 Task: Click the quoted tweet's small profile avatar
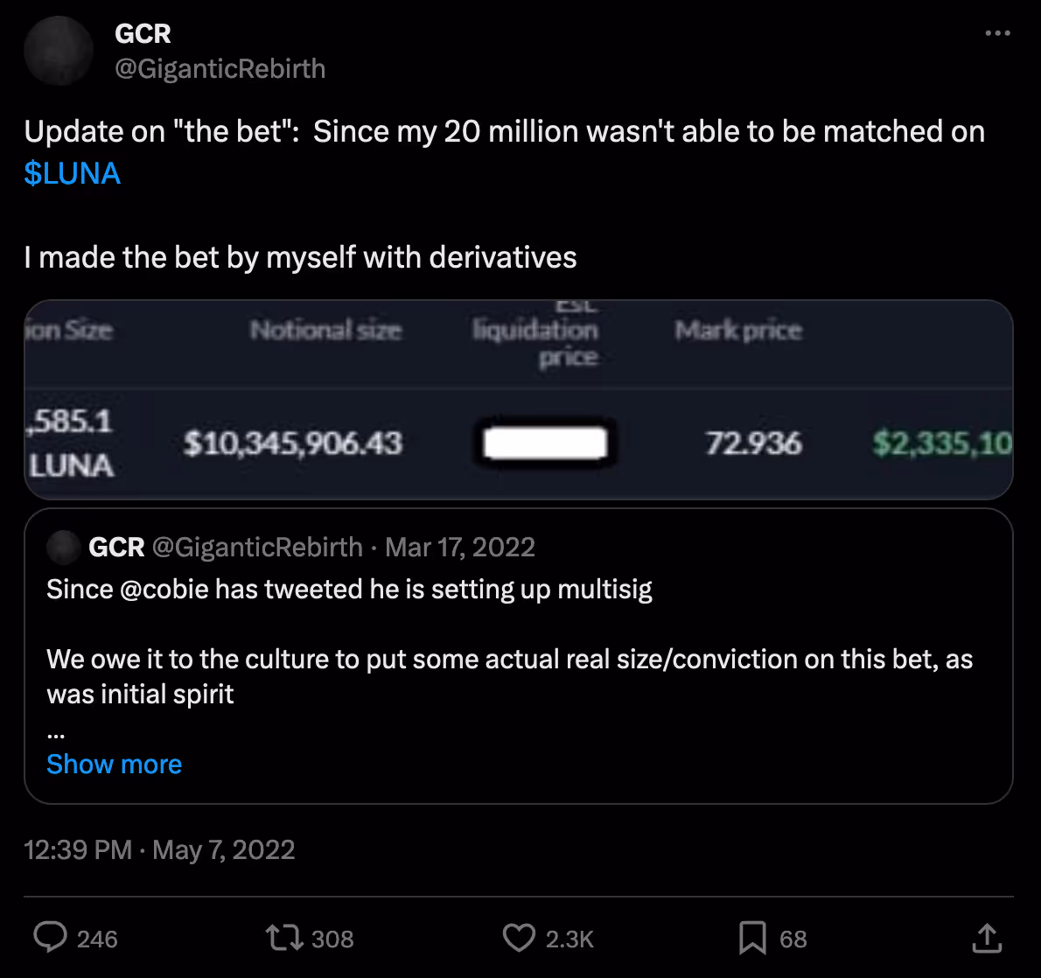62,548
